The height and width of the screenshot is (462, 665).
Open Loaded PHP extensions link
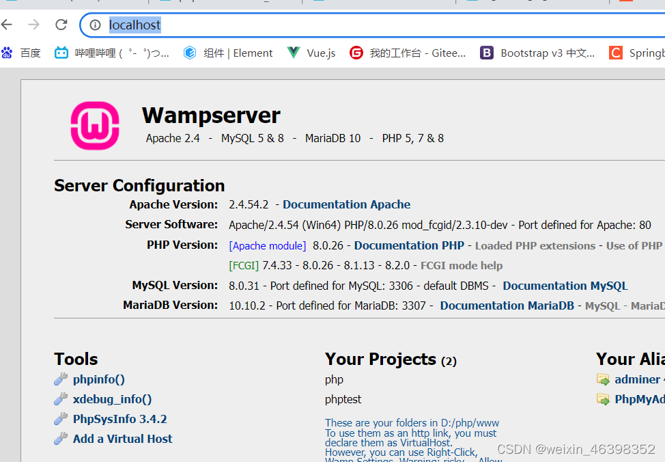(535, 246)
